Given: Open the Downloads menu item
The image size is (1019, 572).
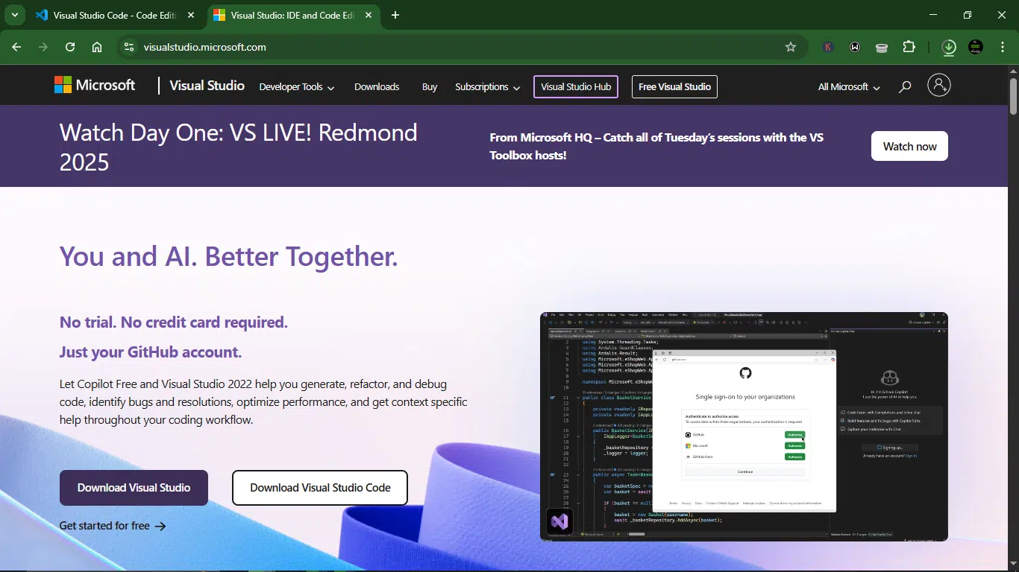Looking at the screenshot, I should pyautogui.click(x=377, y=87).
